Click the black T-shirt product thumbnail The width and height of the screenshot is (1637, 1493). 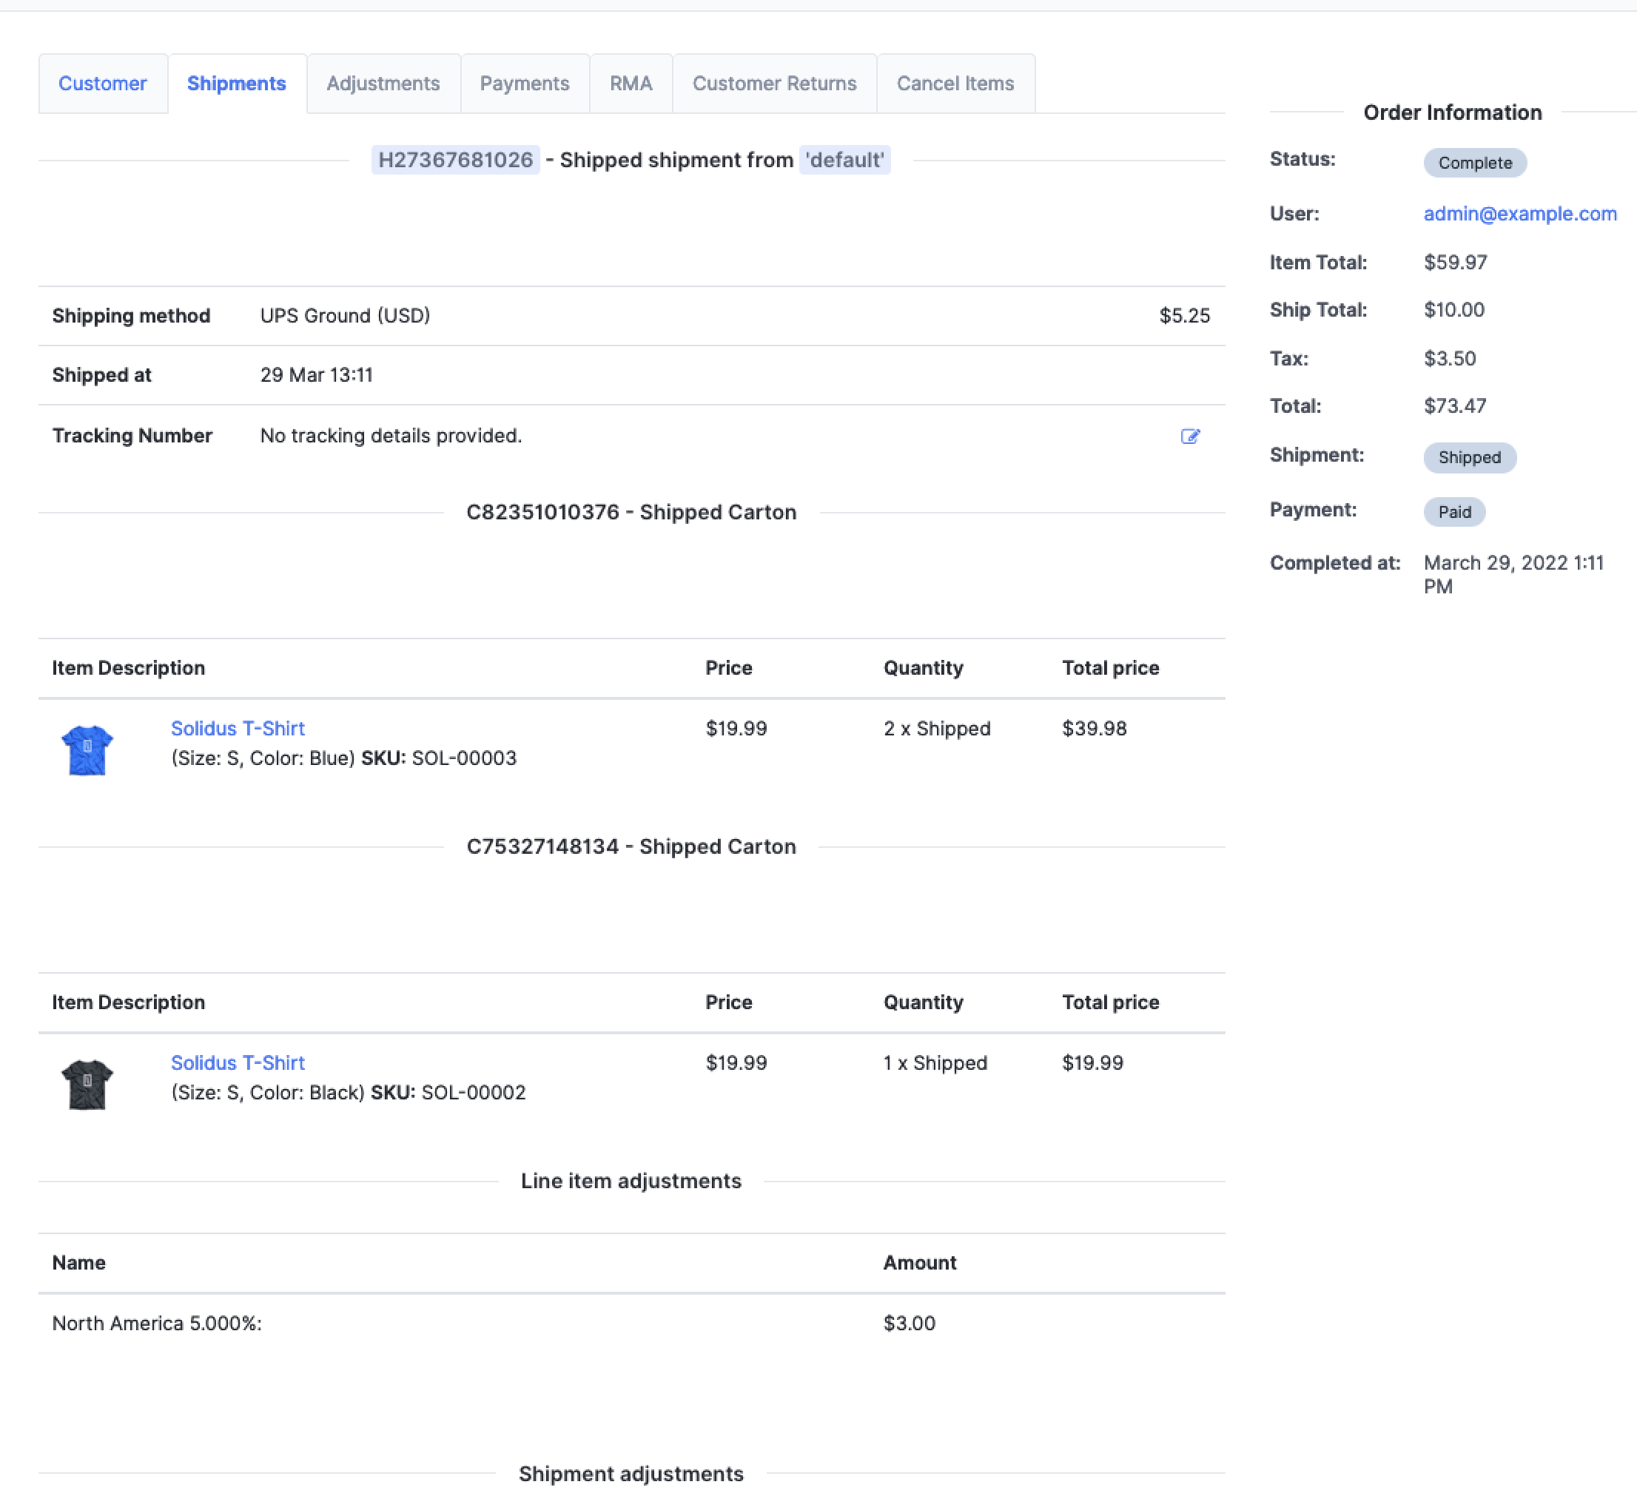coord(87,1084)
